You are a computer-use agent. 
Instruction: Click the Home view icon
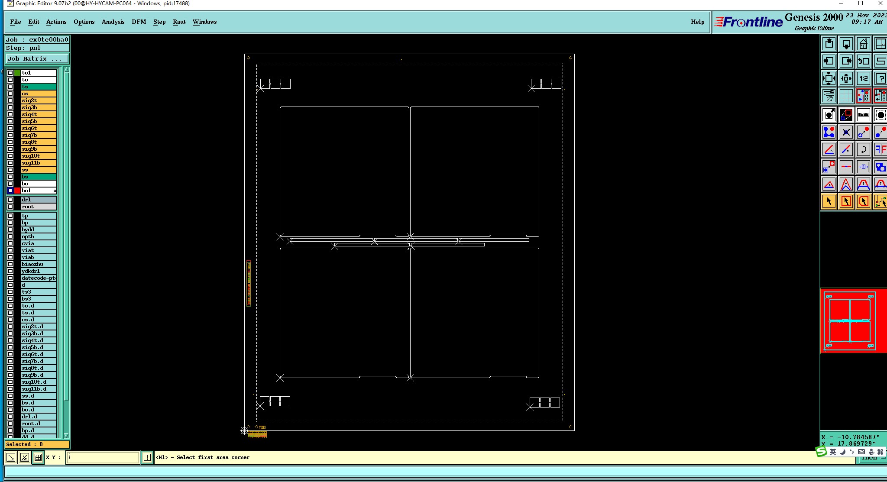[x=863, y=44]
